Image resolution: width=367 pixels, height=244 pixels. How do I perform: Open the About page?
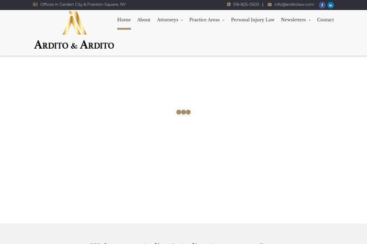coord(144,20)
